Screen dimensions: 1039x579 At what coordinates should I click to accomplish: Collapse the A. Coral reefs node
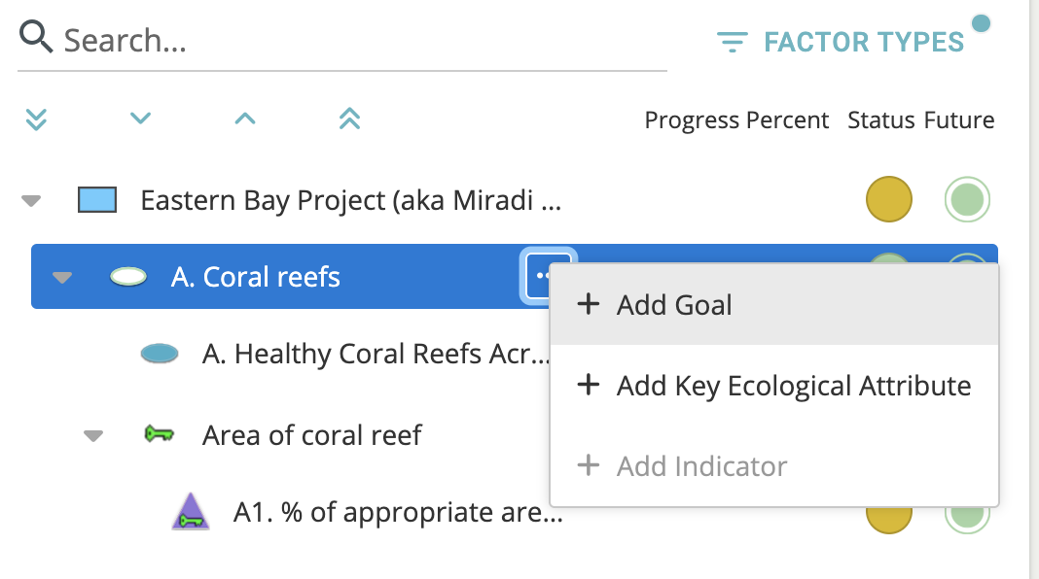(x=62, y=278)
